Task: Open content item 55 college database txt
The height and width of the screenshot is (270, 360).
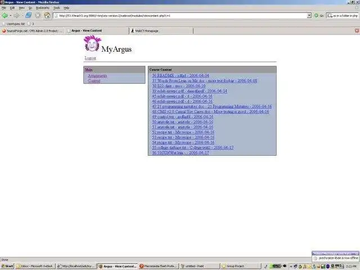Action: click(193, 147)
